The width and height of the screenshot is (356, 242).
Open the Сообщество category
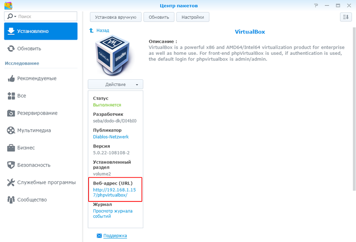coord(32,200)
